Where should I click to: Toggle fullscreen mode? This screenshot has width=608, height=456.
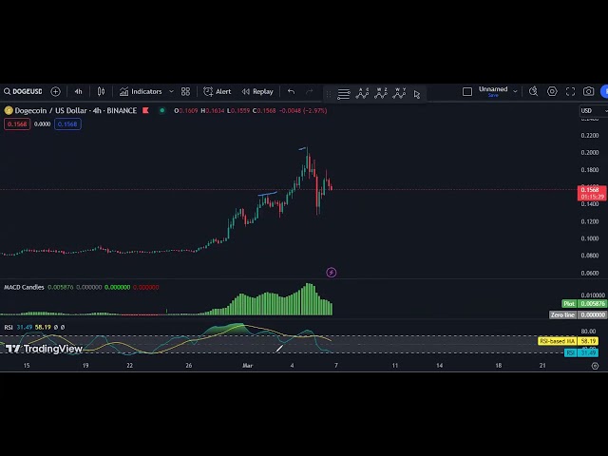pos(570,92)
